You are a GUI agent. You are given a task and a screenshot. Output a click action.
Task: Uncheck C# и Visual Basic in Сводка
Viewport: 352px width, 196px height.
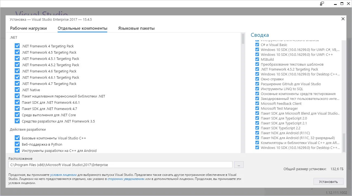(x=257, y=45)
